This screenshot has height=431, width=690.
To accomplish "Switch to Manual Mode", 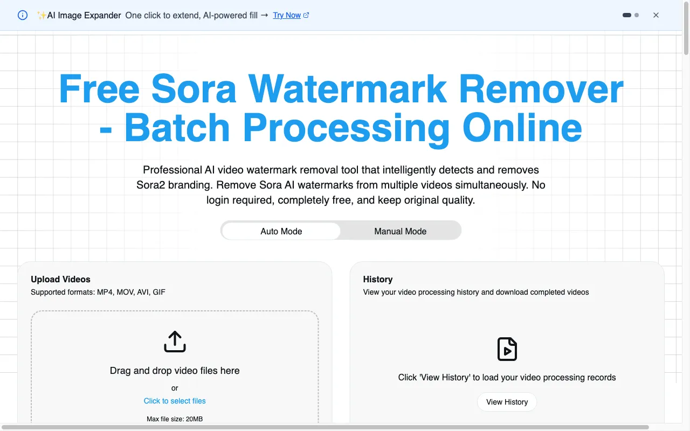I will [401, 231].
